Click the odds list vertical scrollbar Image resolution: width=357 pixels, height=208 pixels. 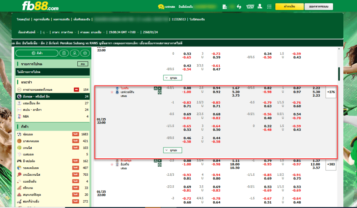(339, 74)
